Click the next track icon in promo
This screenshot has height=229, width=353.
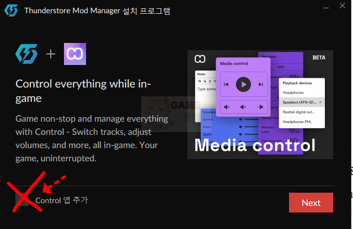(x=261, y=84)
